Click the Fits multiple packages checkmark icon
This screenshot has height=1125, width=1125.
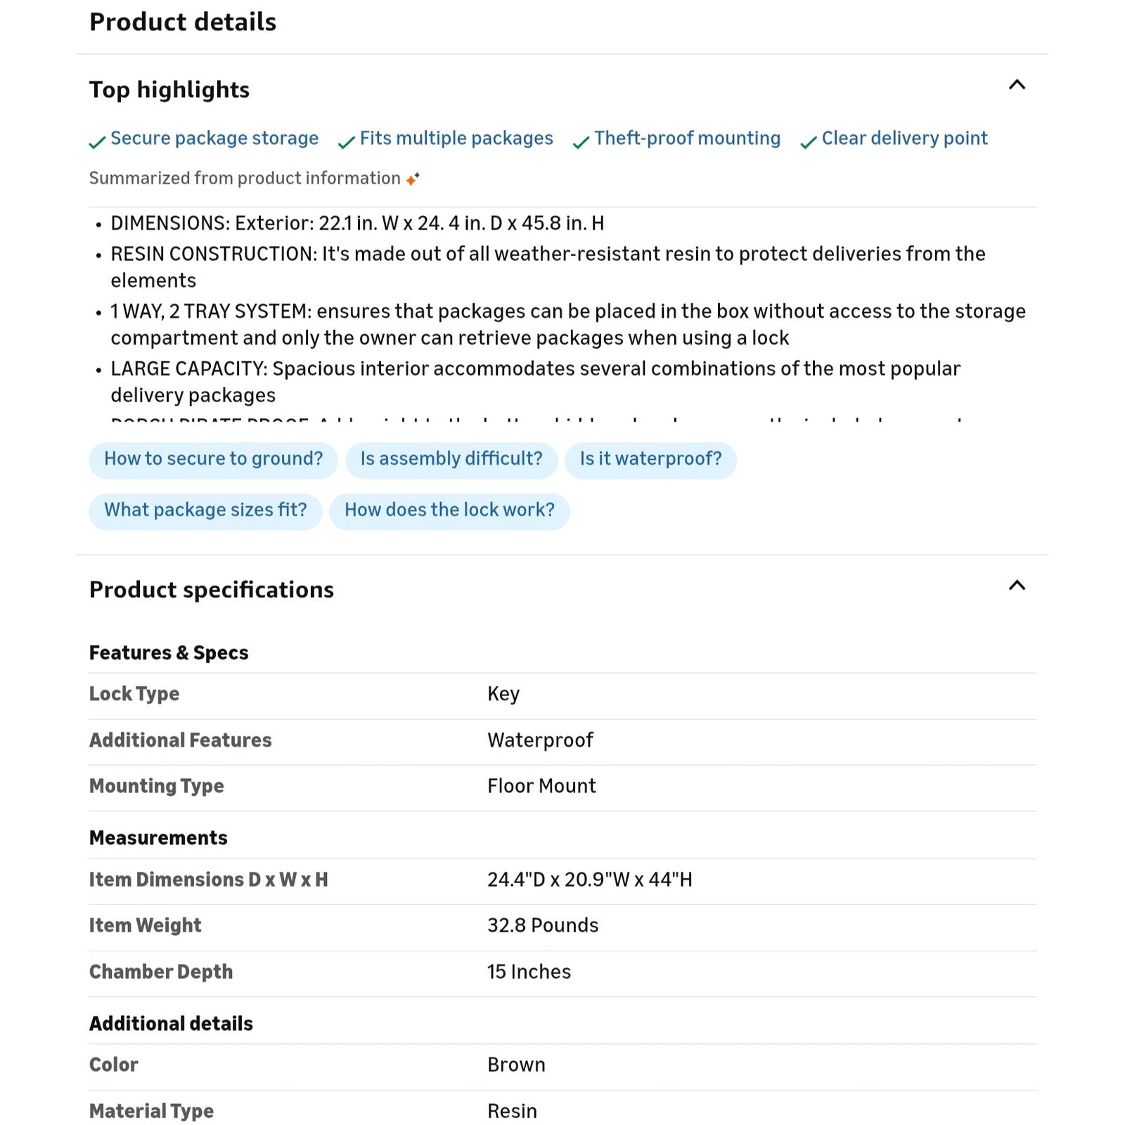(x=346, y=143)
